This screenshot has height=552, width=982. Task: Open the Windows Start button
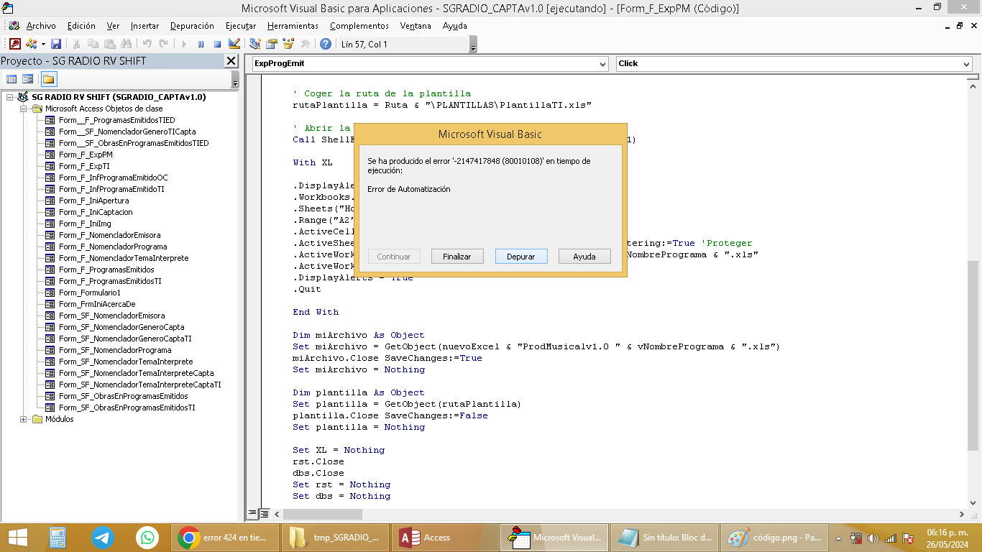click(17, 537)
